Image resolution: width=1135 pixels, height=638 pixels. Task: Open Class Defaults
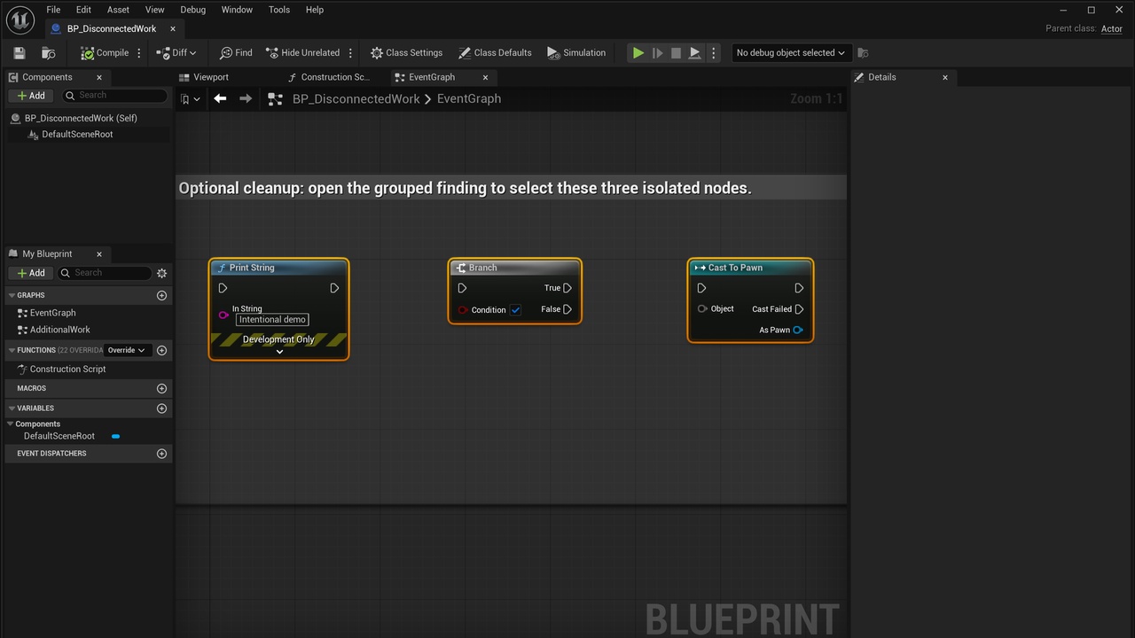[495, 53]
